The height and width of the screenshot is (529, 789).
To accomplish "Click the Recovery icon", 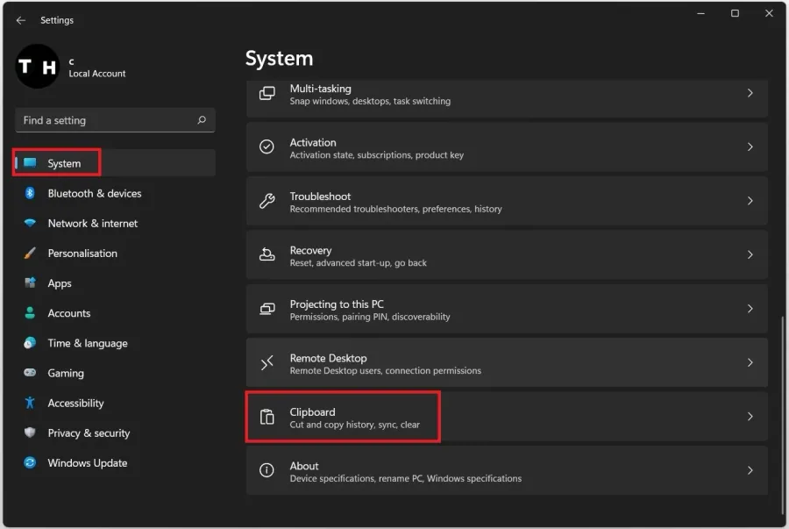I will click(267, 254).
